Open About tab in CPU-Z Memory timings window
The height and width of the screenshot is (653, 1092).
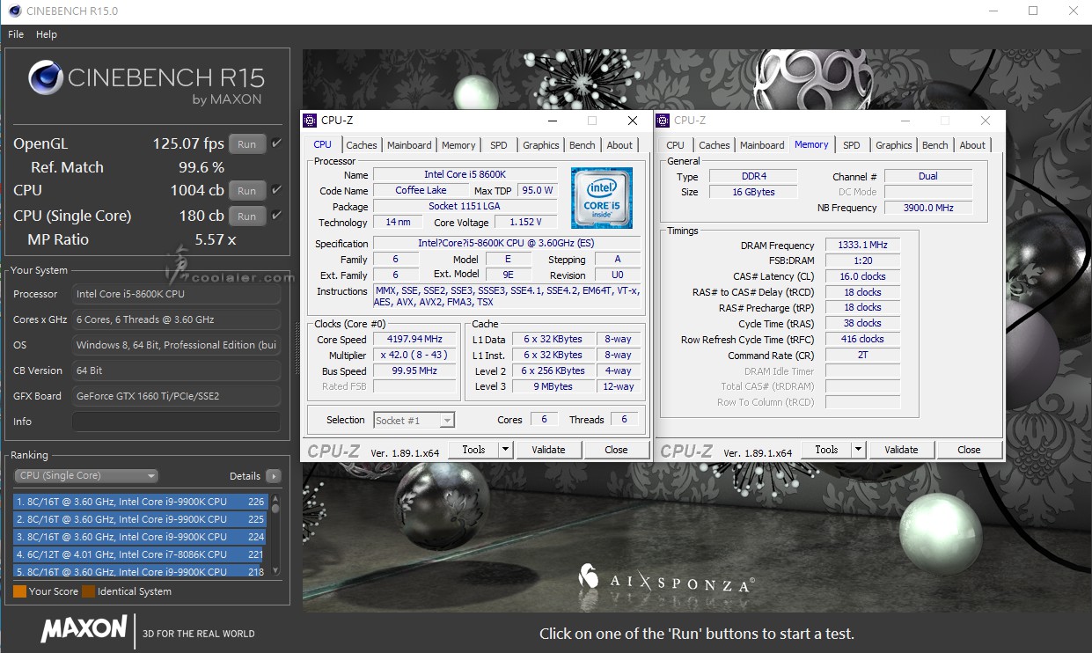[972, 145]
